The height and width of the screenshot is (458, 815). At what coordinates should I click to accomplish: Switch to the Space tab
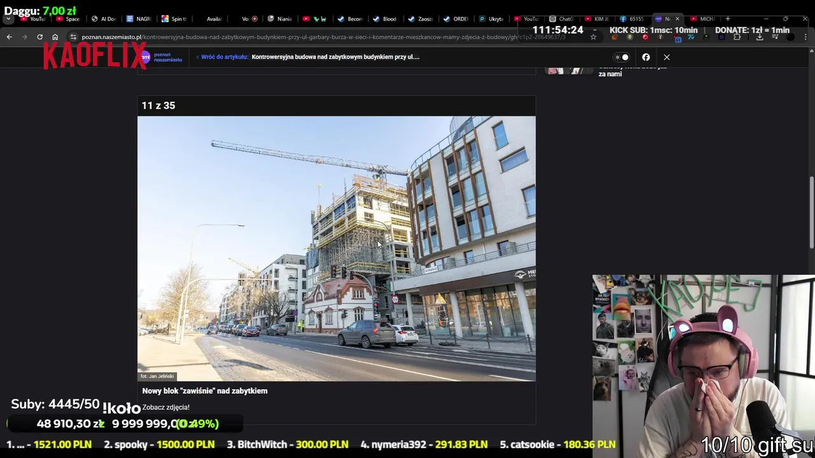coord(68,19)
